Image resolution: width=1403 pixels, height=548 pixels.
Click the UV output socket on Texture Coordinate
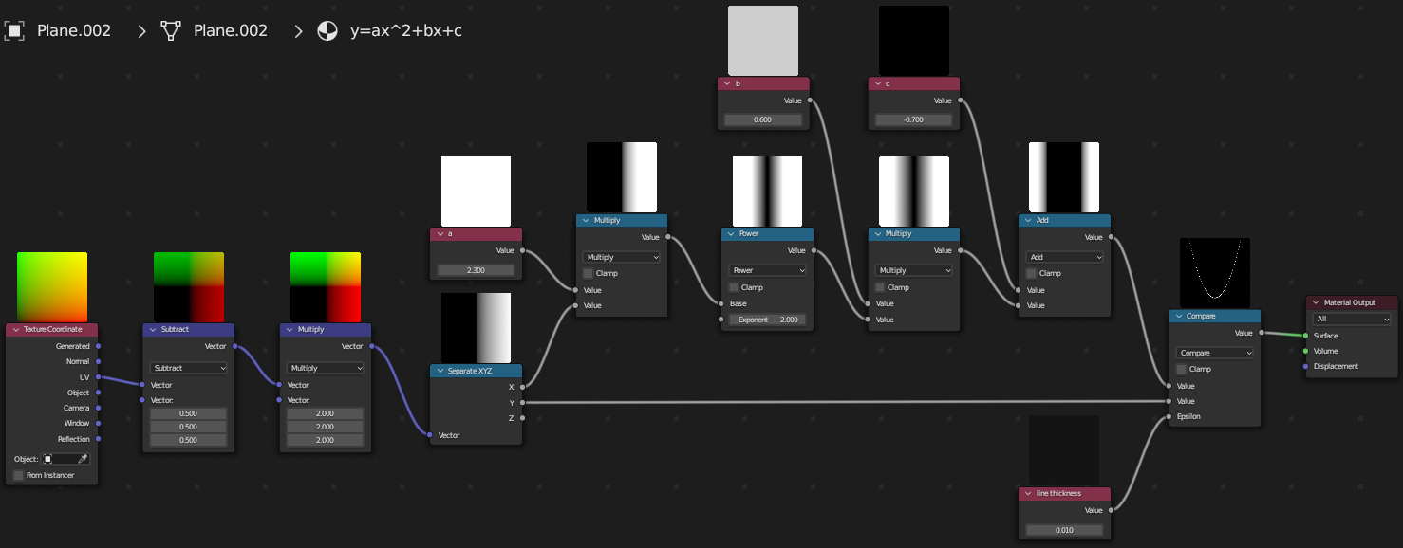click(x=99, y=377)
